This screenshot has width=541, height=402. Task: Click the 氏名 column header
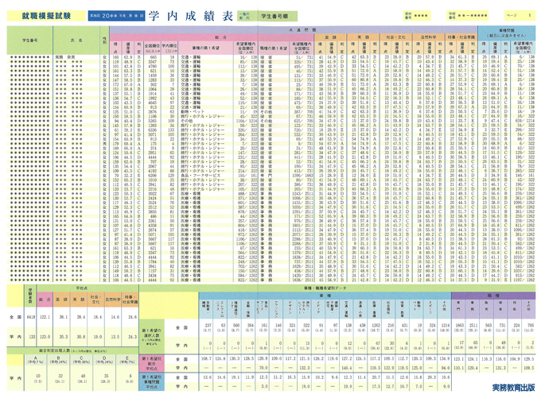click(76, 41)
